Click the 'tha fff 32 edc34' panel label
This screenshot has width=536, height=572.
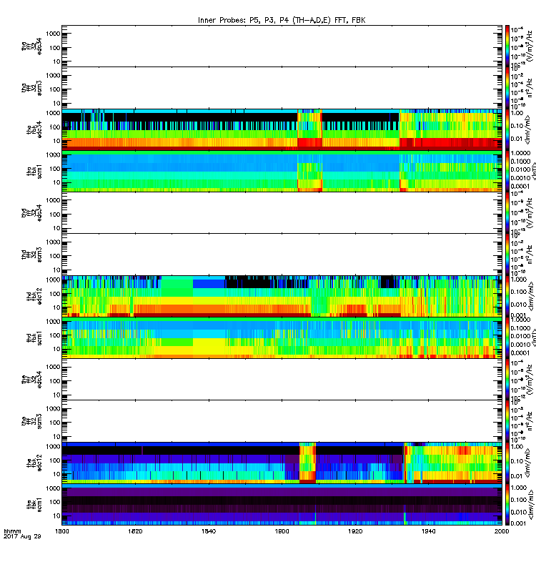(31, 46)
